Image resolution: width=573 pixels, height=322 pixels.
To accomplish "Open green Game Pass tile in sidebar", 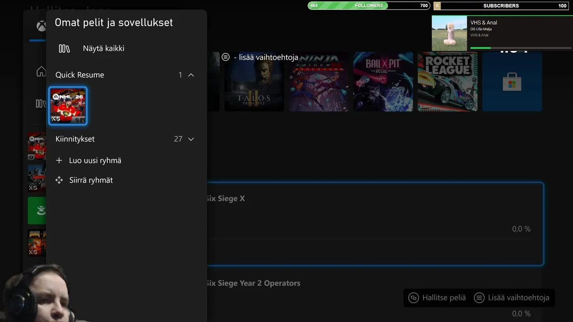I will pos(37,211).
